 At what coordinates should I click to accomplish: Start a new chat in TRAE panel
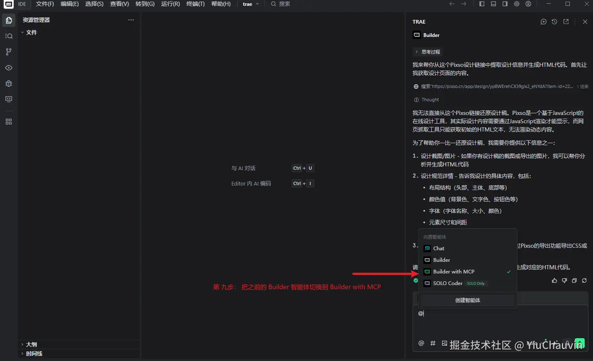coord(544,22)
